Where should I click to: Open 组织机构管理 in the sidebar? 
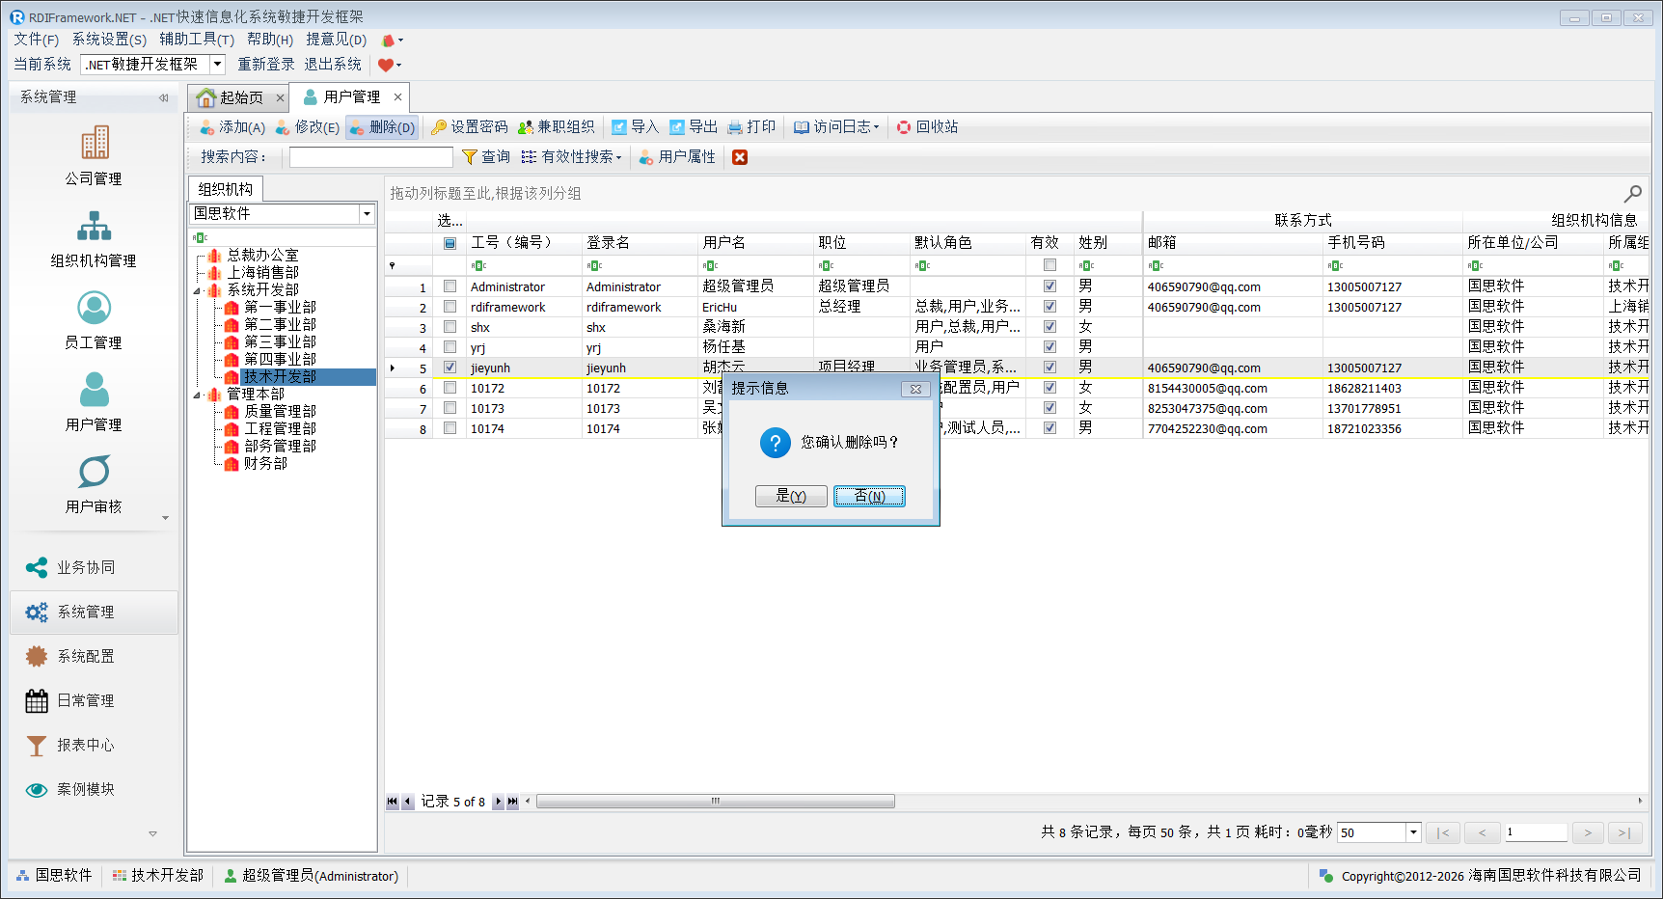[x=94, y=228]
